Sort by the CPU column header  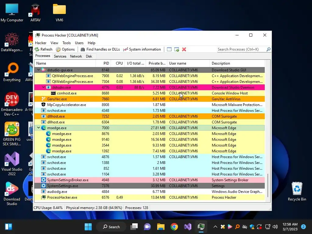click(x=118, y=63)
